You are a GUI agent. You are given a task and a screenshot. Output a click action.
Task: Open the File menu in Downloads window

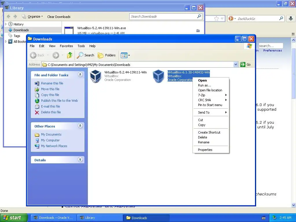(x=32, y=46)
